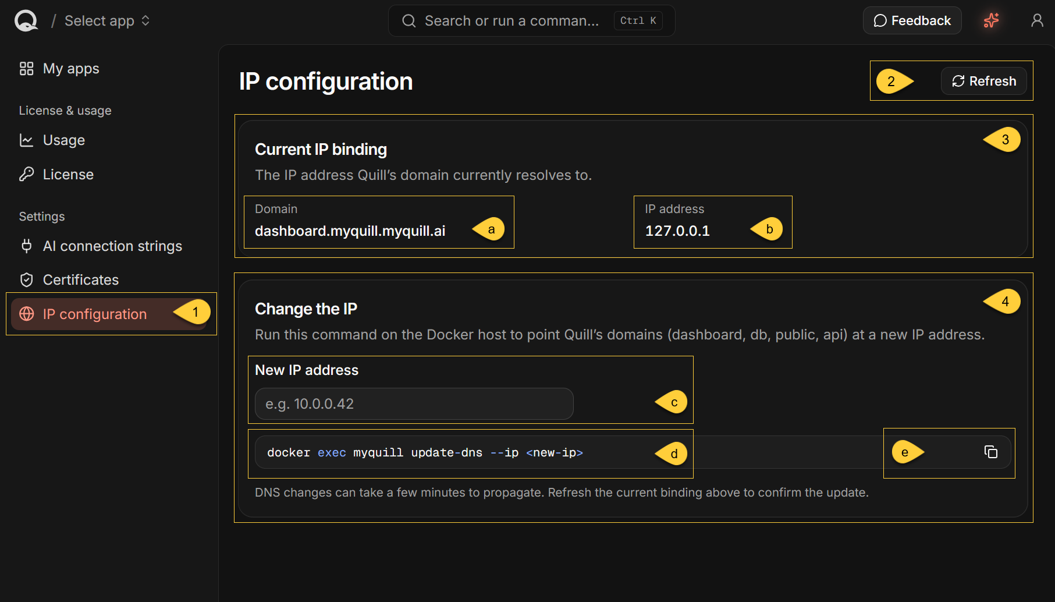Click the IP configuration page title
This screenshot has height=602, width=1055.
pyautogui.click(x=326, y=82)
